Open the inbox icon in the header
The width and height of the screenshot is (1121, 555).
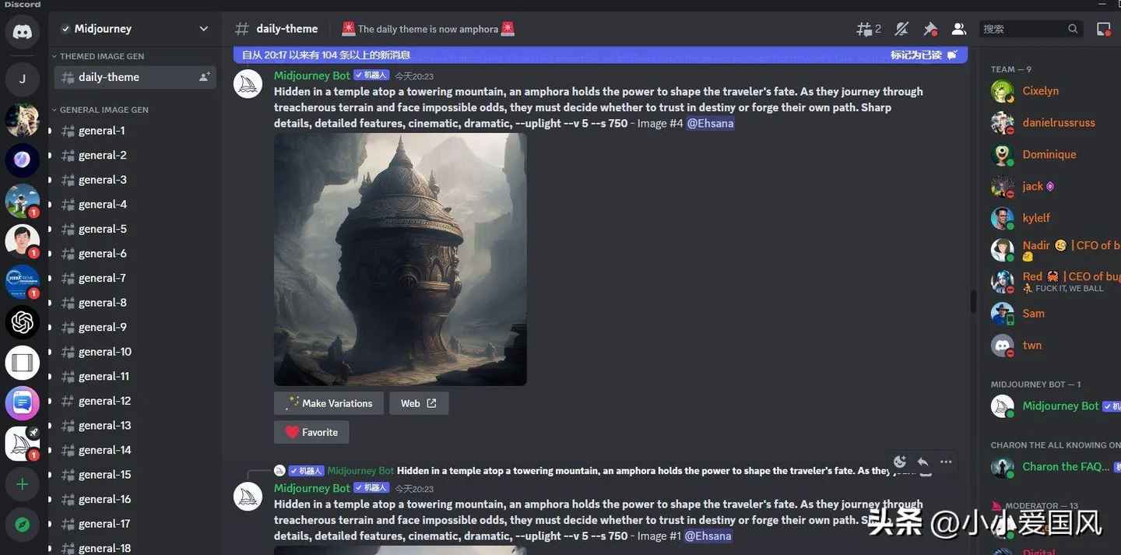point(1103,29)
